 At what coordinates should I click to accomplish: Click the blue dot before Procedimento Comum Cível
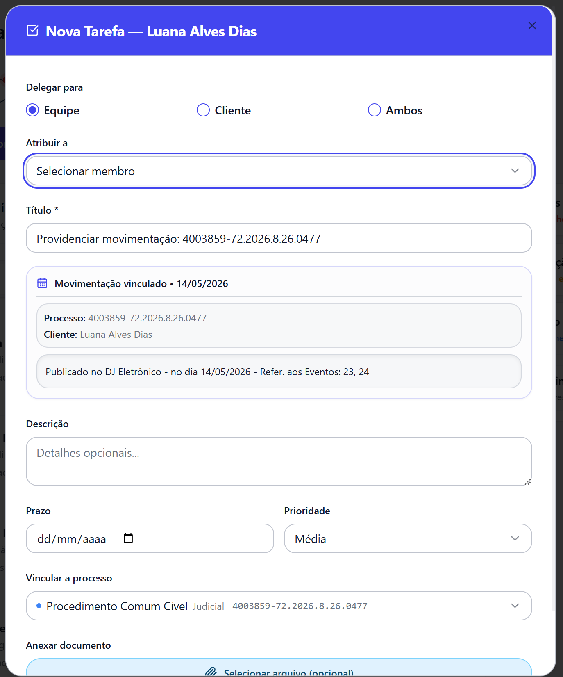[x=39, y=606]
